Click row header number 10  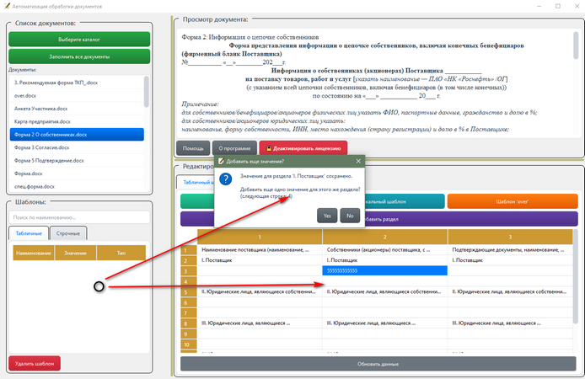189,344
